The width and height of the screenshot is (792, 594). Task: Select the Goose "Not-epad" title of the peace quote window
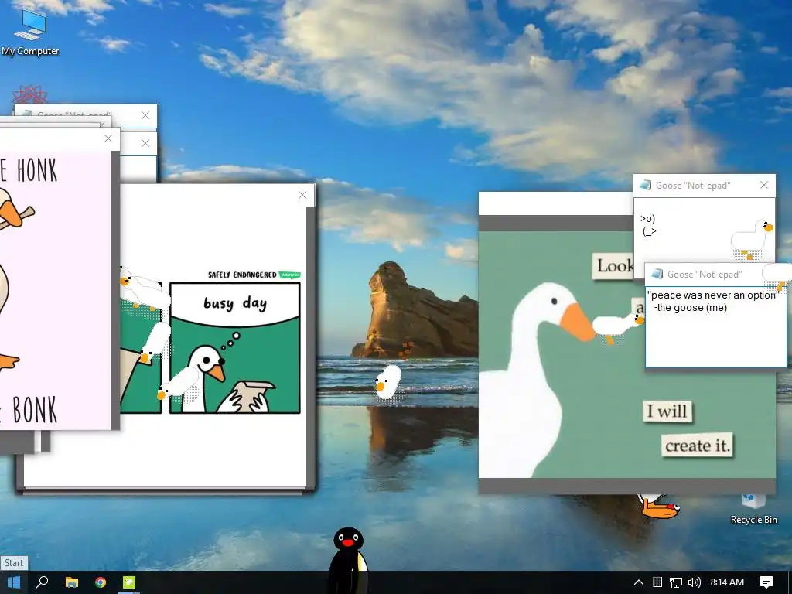705,275
